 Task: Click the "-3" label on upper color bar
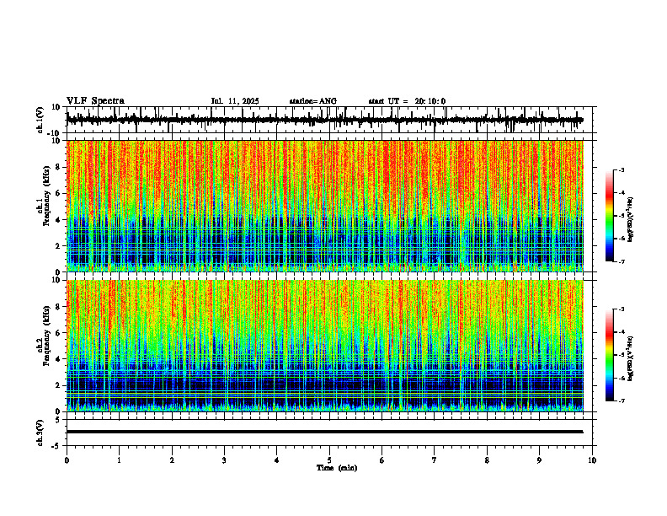[x=622, y=170]
